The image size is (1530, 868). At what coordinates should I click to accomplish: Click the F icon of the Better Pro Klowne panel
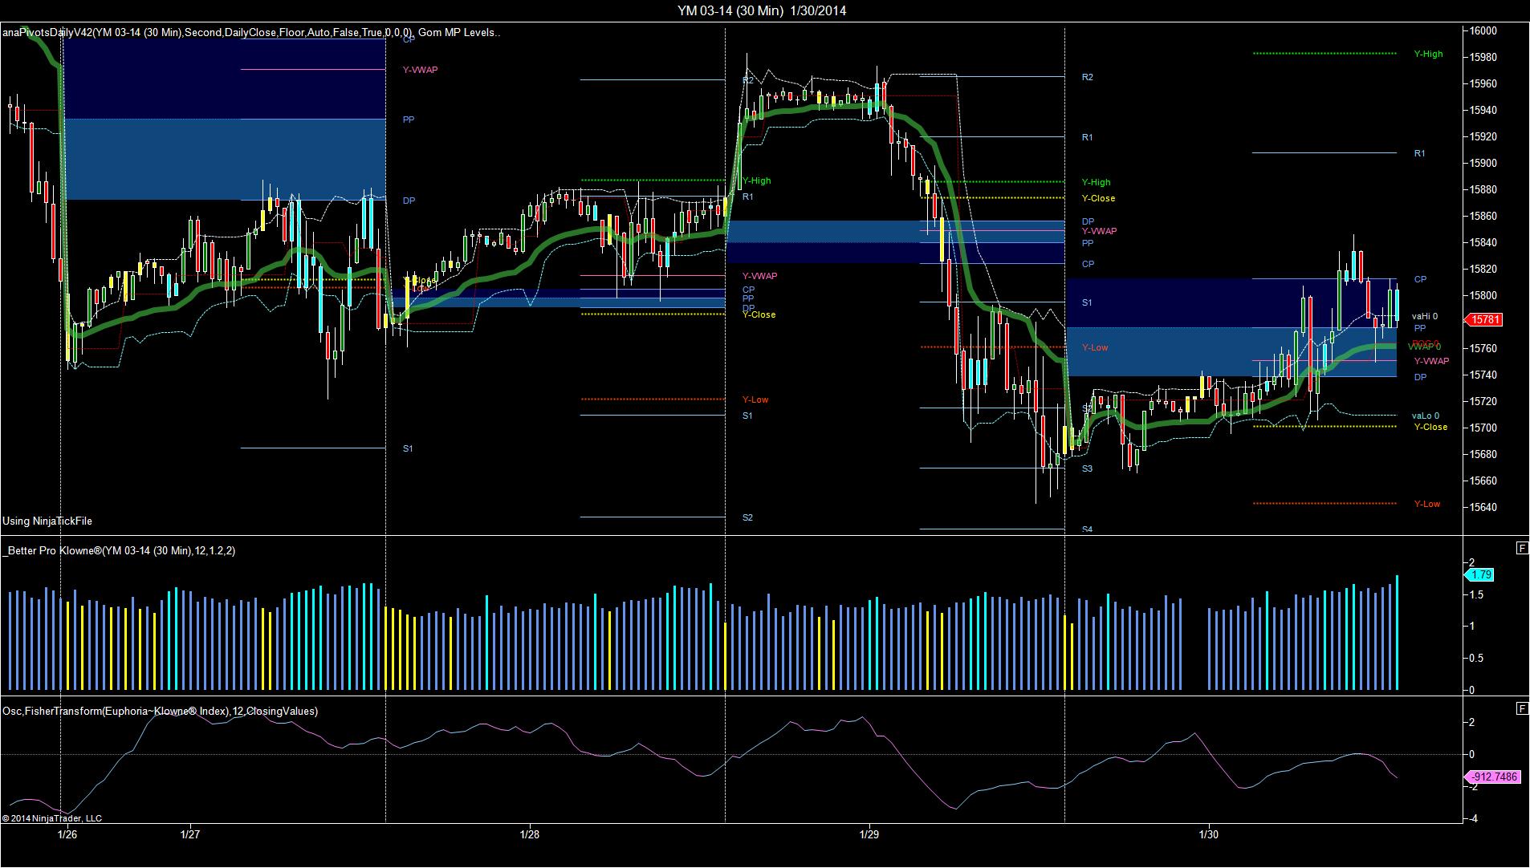(1522, 549)
